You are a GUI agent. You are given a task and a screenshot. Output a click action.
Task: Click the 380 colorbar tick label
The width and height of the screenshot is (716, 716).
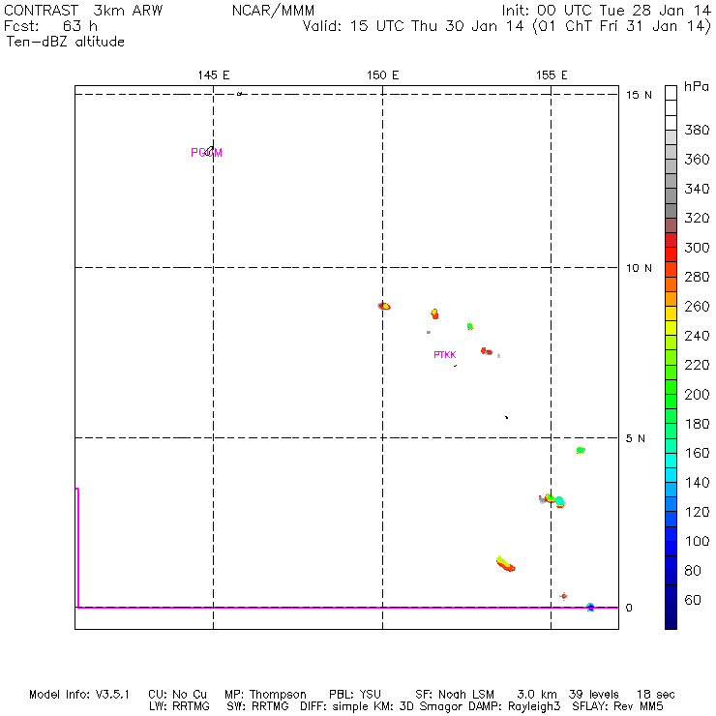click(x=697, y=130)
